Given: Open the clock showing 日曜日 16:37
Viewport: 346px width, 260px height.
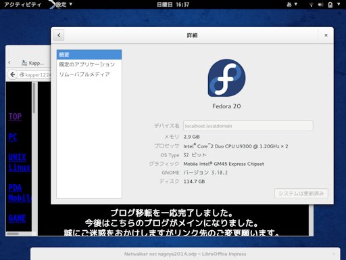Looking at the screenshot, I should point(173,5).
